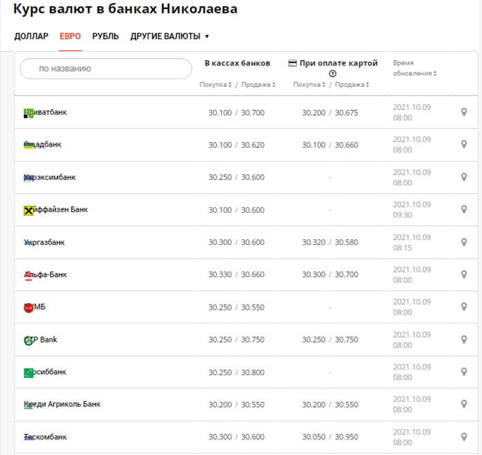Click Таскомбанк location pin

(x=464, y=437)
